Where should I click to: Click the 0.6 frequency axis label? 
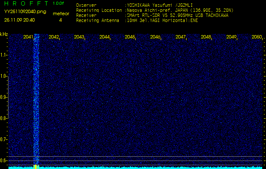click(x=4, y=160)
